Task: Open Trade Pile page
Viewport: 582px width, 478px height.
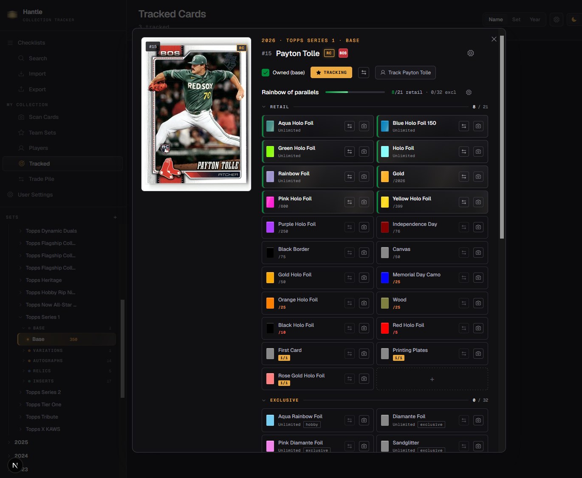Action: (x=42, y=179)
